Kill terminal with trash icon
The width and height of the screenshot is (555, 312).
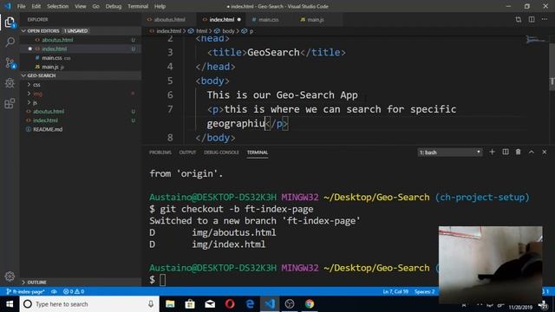(x=519, y=152)
